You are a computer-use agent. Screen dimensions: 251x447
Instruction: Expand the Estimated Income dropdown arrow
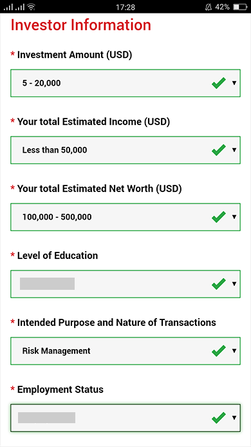234,150
